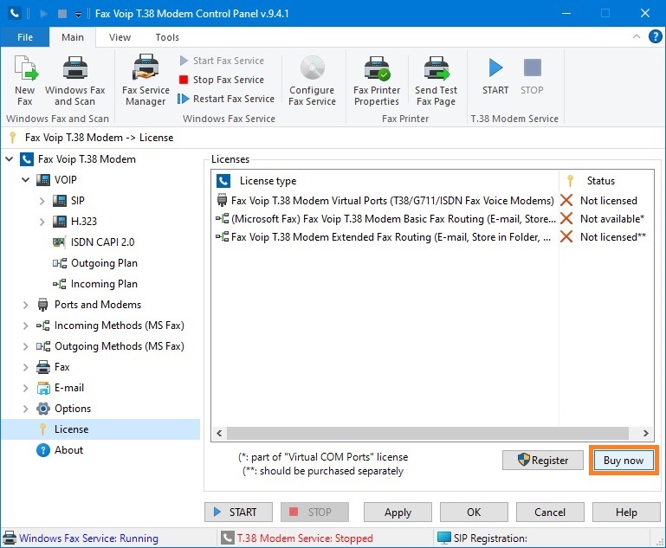Expand the Options tree node
666x548 pixels.
[x=25, y=409]
